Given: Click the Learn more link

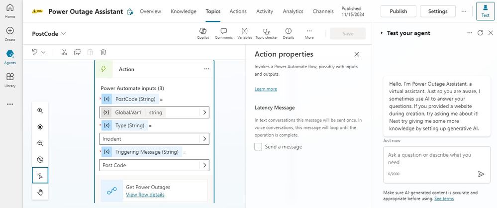Looking at the screenshot, I should point(266,89).
